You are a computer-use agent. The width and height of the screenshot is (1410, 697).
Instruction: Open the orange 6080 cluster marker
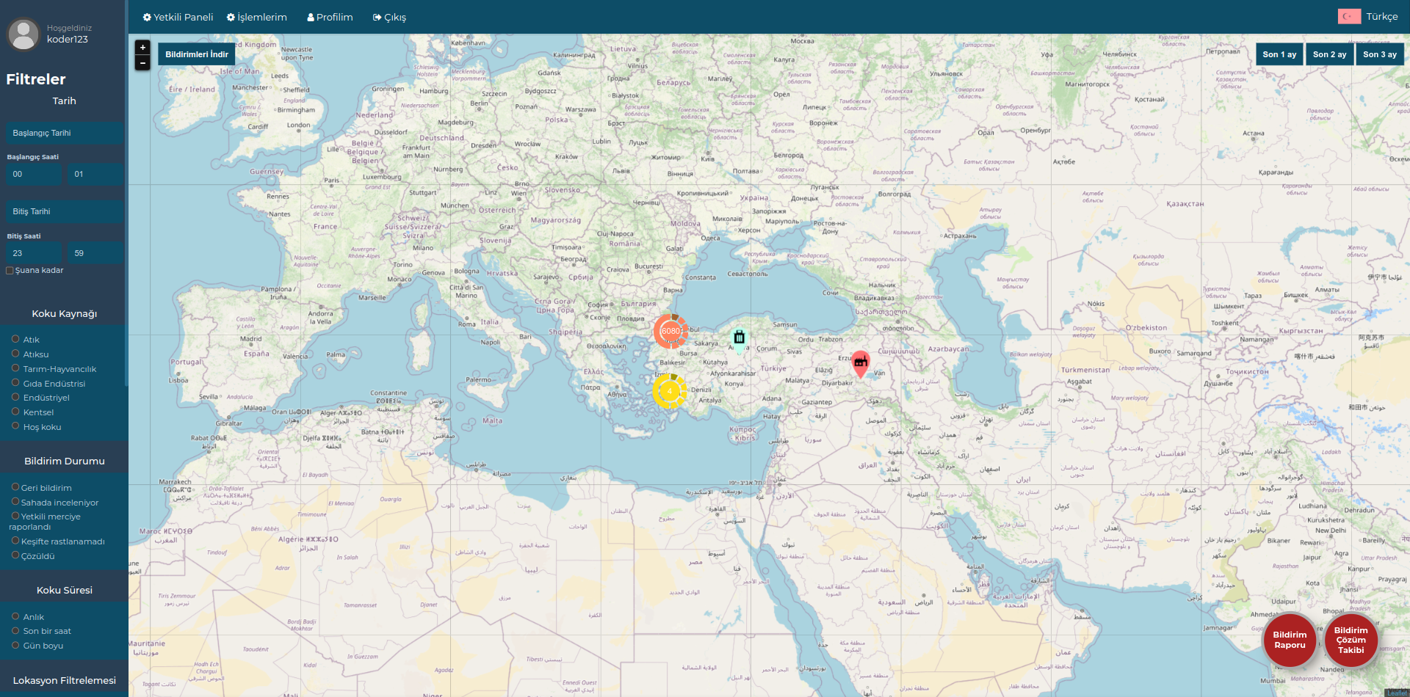[x=670, y=331]
